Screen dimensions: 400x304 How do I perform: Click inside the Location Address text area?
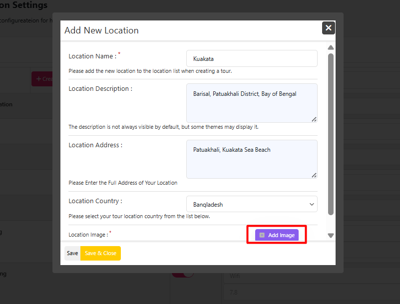(252, 159)
